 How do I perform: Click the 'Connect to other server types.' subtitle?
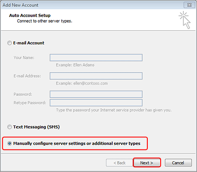coord(45,21)
